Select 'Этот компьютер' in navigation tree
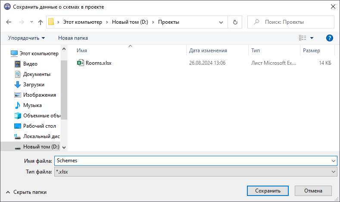Viewport: 340px width, 202px height. (35, 54)
